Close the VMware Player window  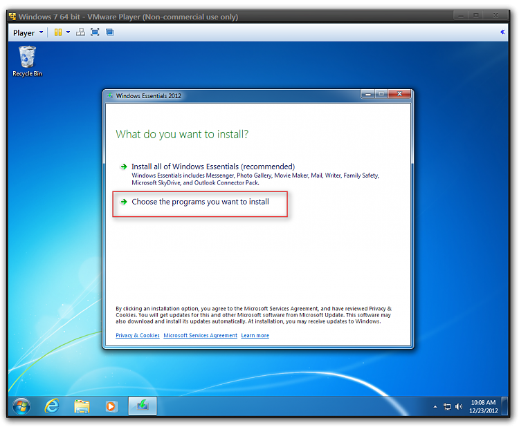click(x=495, y=15)
